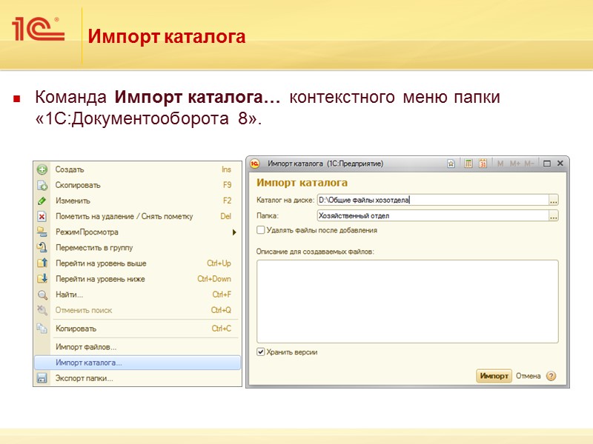Click the Ctrl+Up shortcut text
This screenshot has width=593, height=444.
(x=219, y=263)
